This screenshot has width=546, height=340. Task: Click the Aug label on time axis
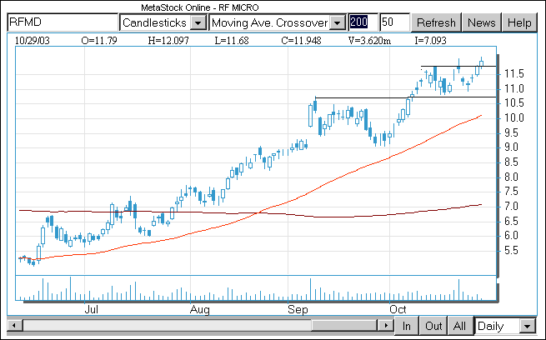(x=200, y=309)
